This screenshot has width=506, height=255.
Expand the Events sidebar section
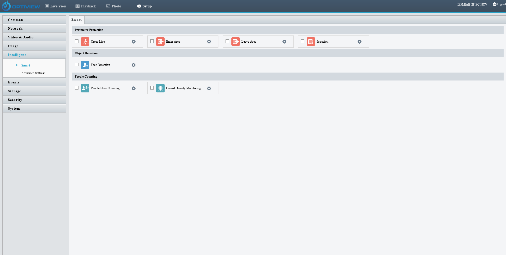[x=14, y=82]
